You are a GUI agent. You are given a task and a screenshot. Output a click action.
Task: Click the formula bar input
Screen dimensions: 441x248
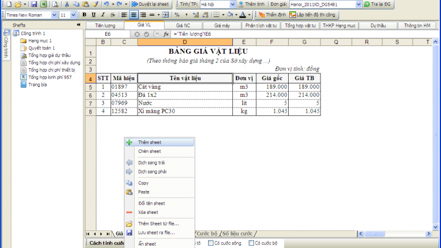point(305,34)
